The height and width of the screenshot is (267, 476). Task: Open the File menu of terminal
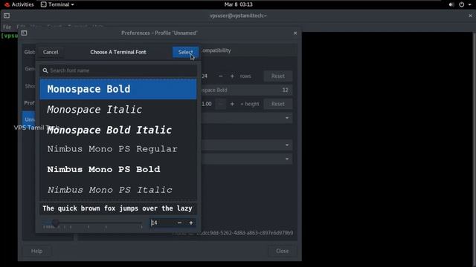[x=7, y=27]
